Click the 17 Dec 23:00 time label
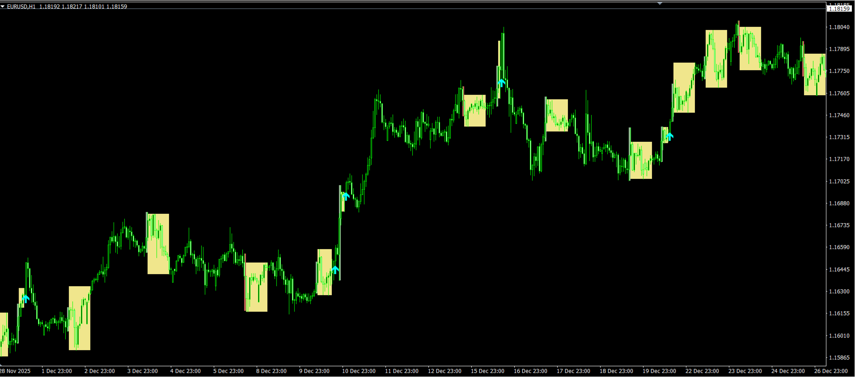The width and height of the screenshot is (855, 377). click(573, 371)
